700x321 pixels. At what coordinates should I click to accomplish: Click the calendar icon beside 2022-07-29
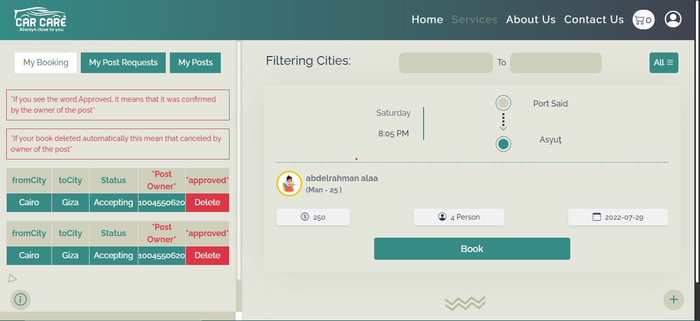[x=597, y=217]
